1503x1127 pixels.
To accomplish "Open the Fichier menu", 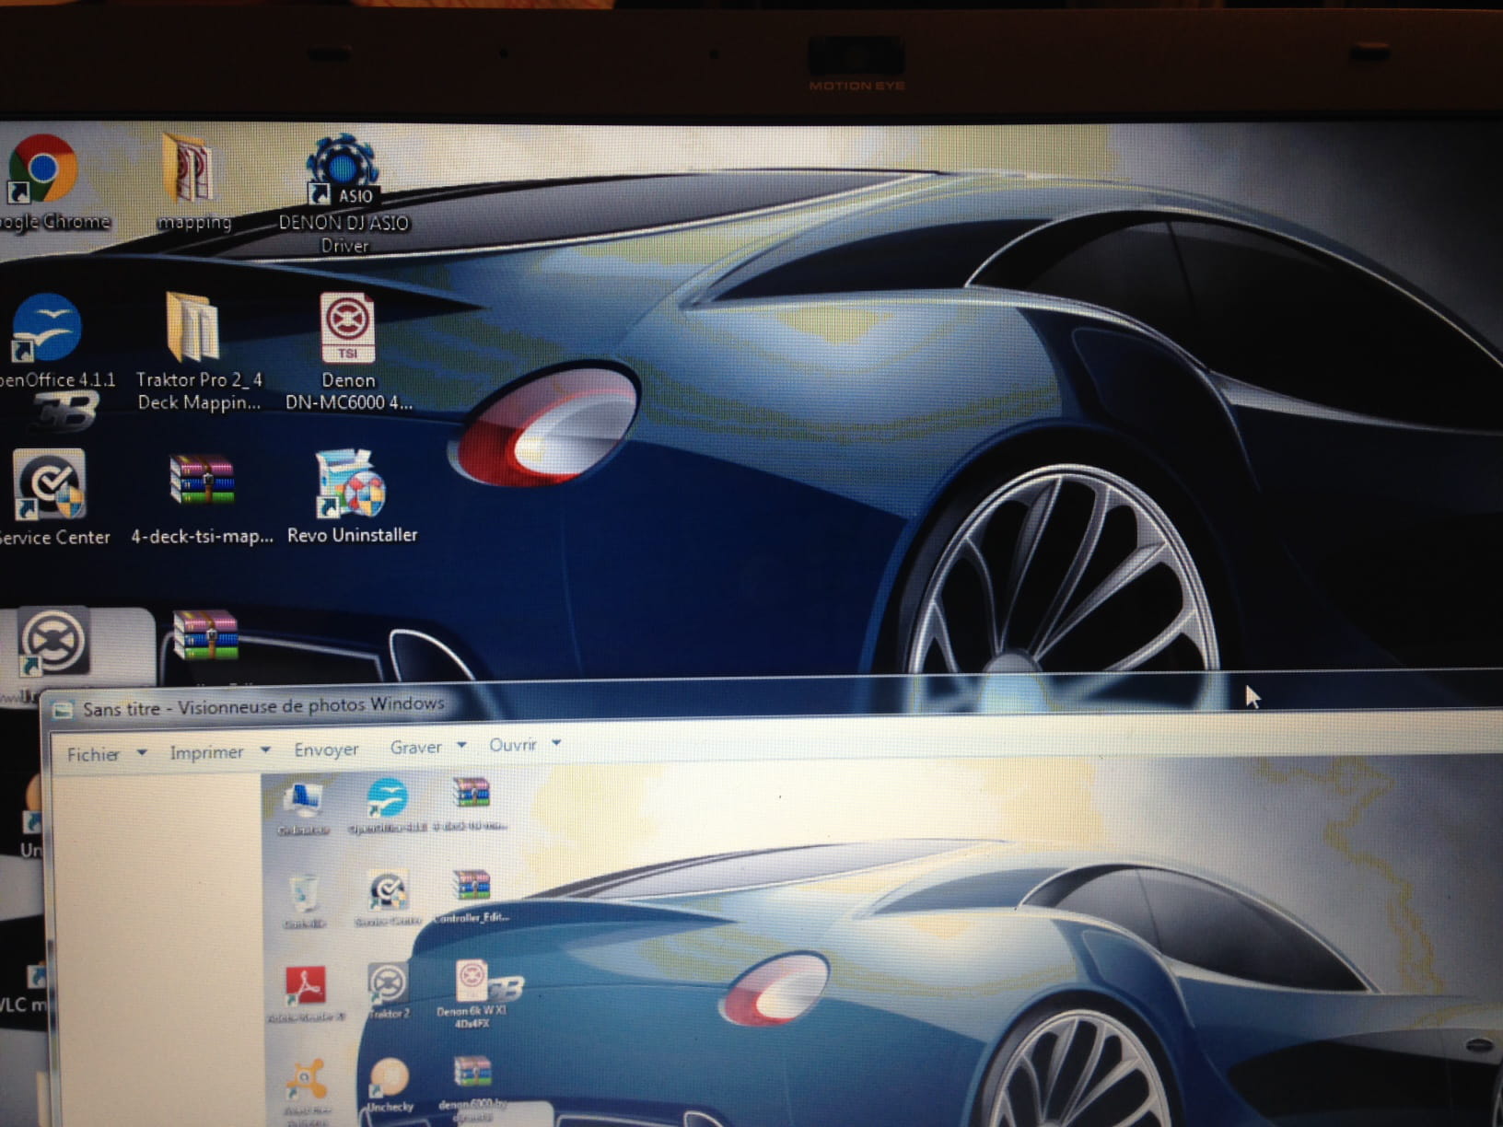I will 93,754.
